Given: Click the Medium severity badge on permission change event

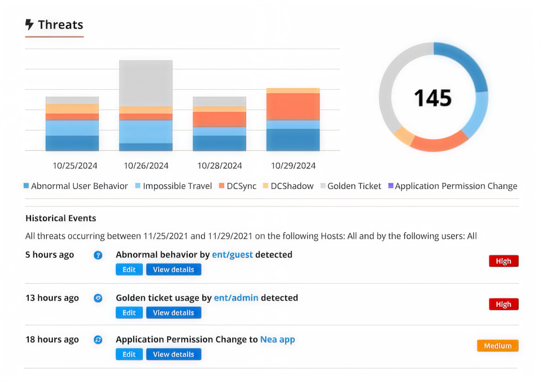Looking at the screenshot, I should coord(497,345).
